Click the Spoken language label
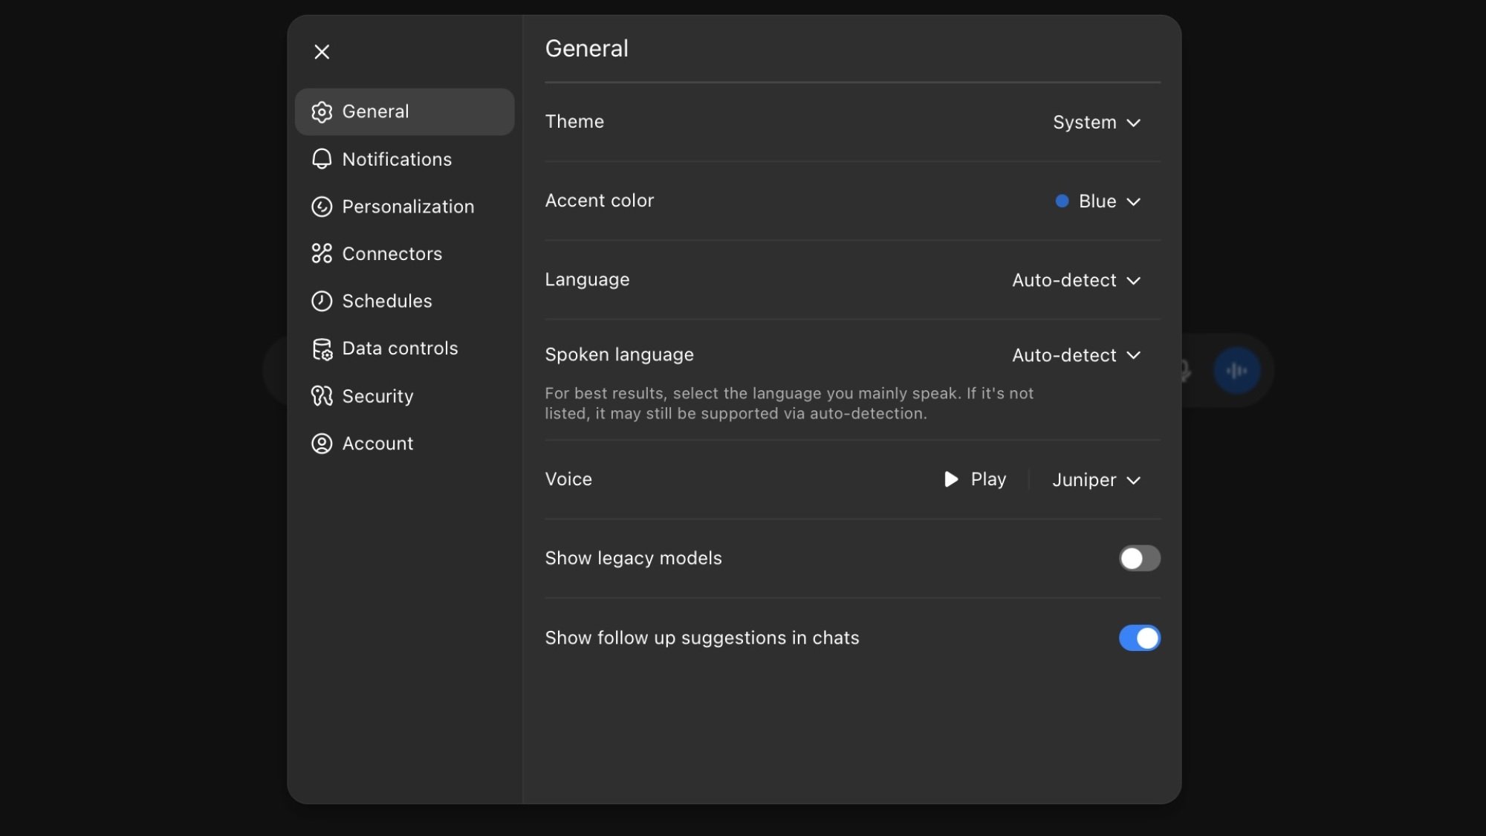The image size is (1486, 836). coord(620,354)
